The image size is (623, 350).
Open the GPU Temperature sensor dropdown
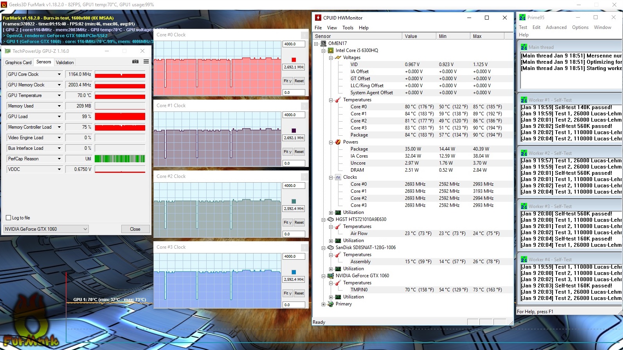(59, 95)
